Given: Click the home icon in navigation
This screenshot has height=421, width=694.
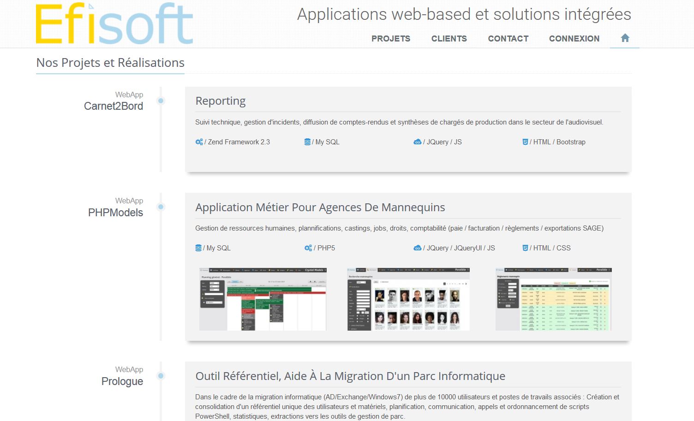Looking at the screenshot, I should (625, 38).
